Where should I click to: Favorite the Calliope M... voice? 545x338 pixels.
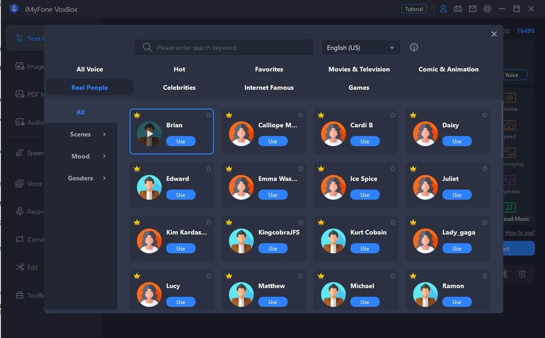pyautogui.click(x=300, y=115)
